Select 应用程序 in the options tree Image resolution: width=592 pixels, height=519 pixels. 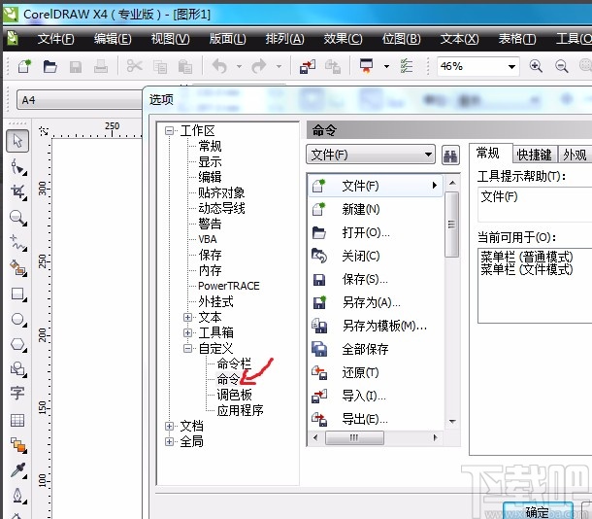tap(240, 410)
